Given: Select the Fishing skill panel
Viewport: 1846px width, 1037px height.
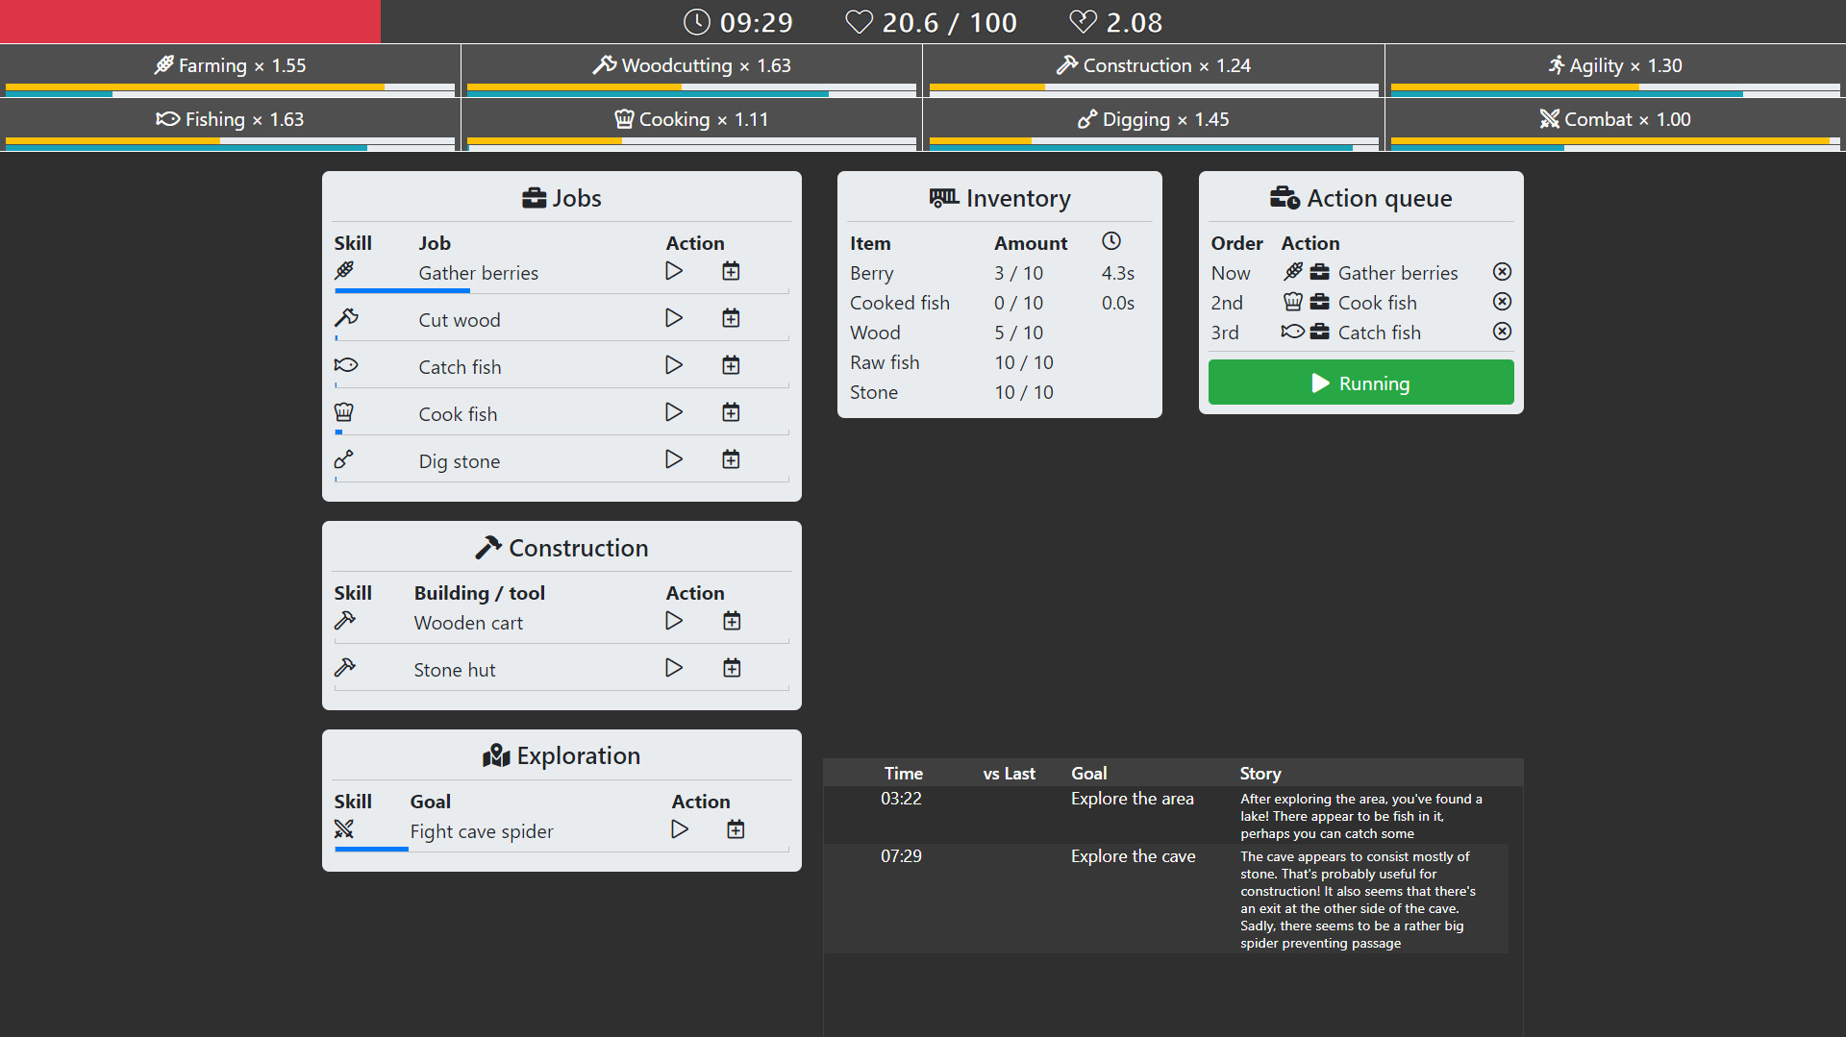Looking at the screenshot, I should coord(231,119).
